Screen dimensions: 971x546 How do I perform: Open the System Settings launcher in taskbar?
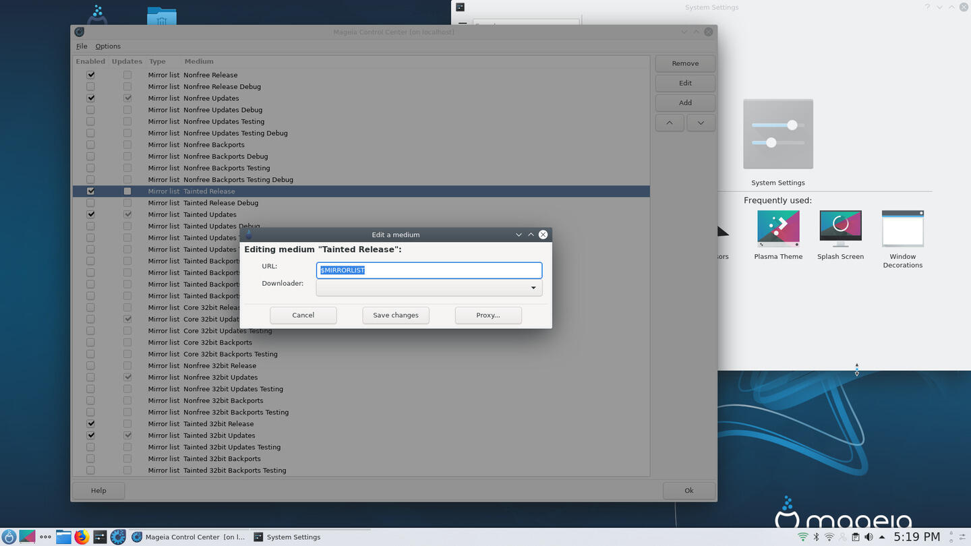[x=100, y=537]
